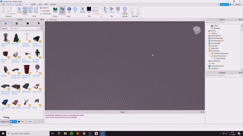Click the Windows taskbar search box

pyautogui.click(x=28, y=133)
